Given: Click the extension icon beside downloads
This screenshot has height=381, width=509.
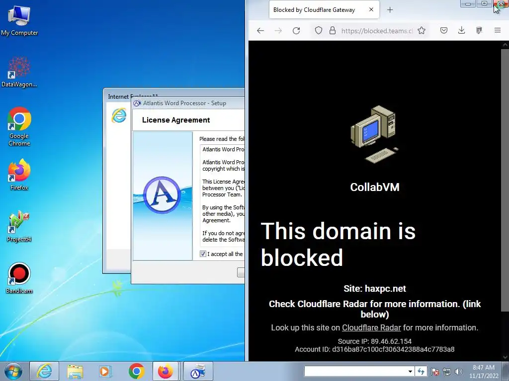Looking at the screenshot, I should click(x=479, y=30).
